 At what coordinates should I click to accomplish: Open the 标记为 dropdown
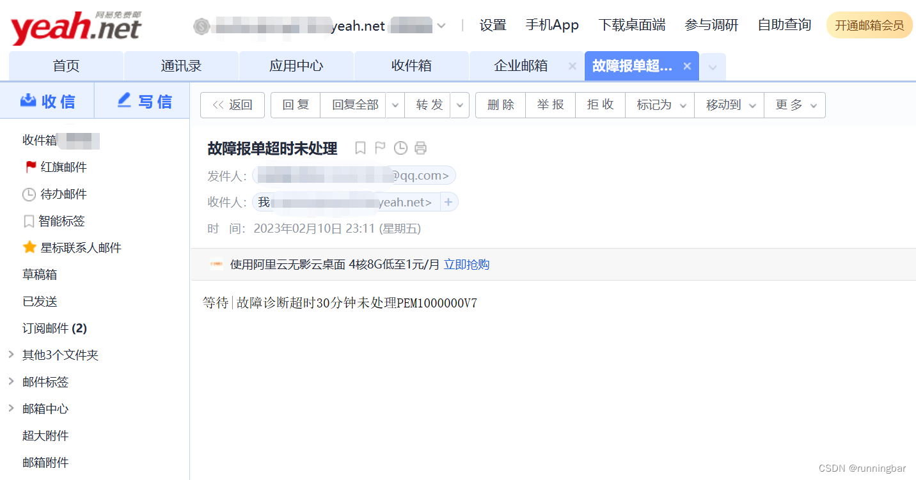[x=661, y=105]
